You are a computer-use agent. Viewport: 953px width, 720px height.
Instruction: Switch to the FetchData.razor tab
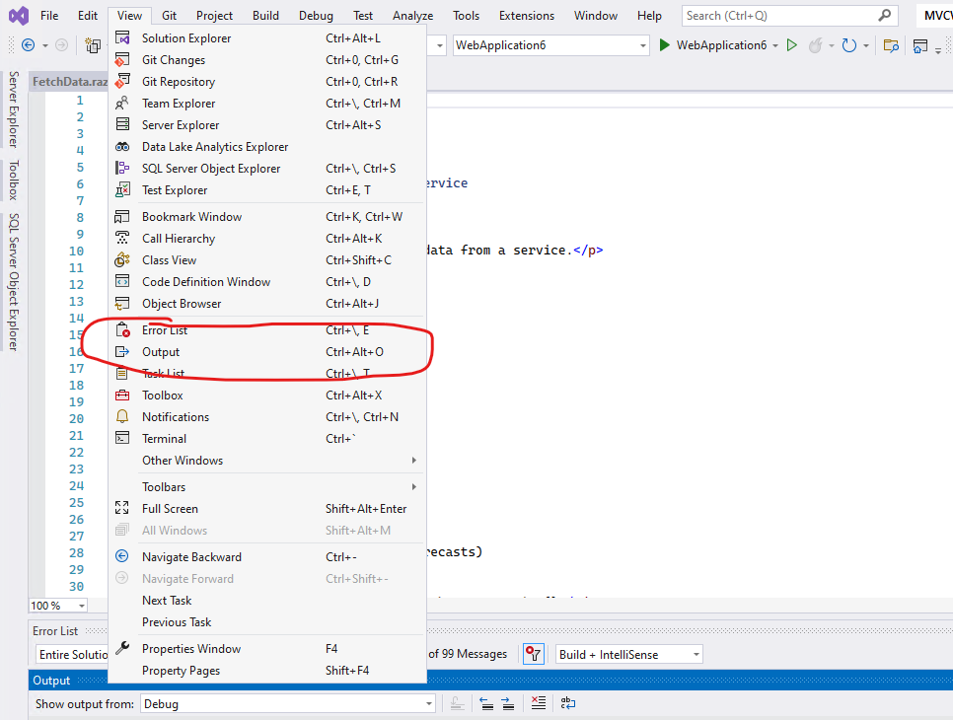pos(69,80)
